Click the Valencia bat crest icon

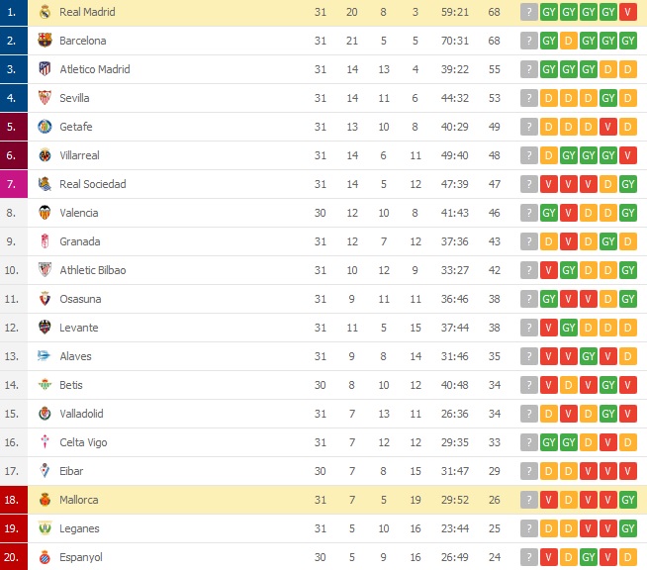45,213
